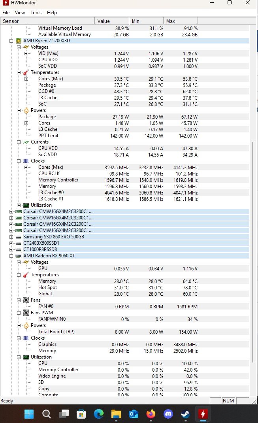Click the 67.12 W package max value
Screen dimensions: 258x423
pos(189,117)
